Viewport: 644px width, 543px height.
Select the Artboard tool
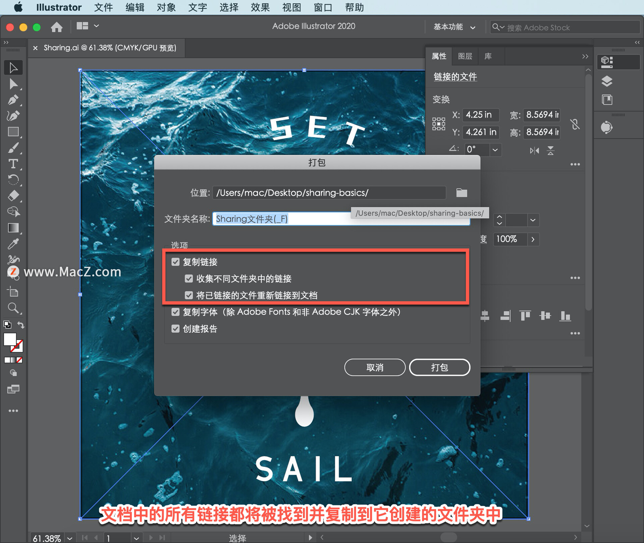13,292
